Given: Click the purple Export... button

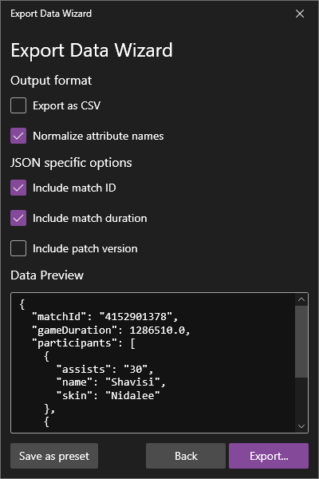Looking at the screenshot, I should tap(269, 456).
